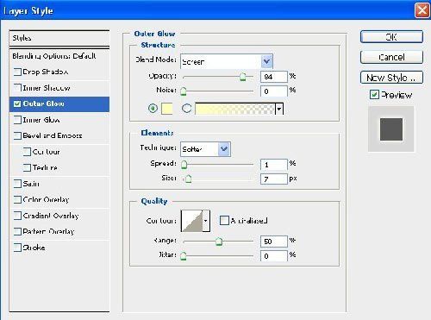Click the Spread value field

(x=274, y=165)
